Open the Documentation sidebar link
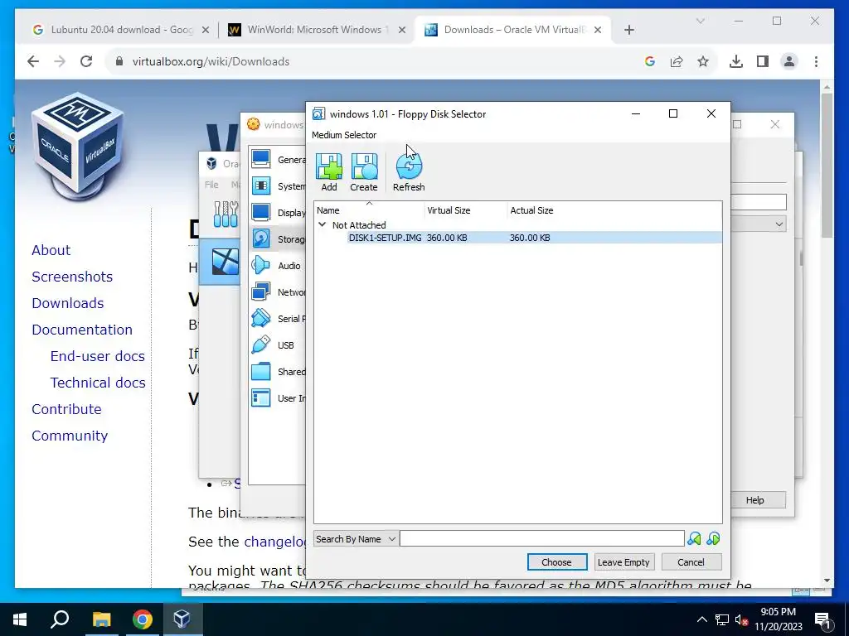849x636 pixels. coord(82,330)
